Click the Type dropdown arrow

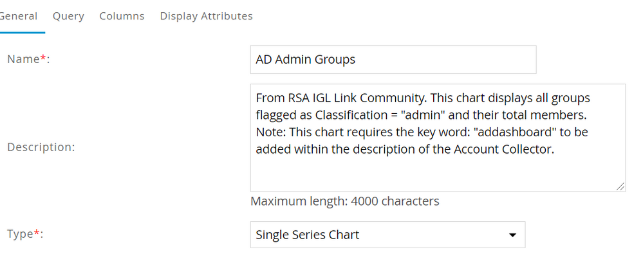pyautogui.click(x=512, y=235)
